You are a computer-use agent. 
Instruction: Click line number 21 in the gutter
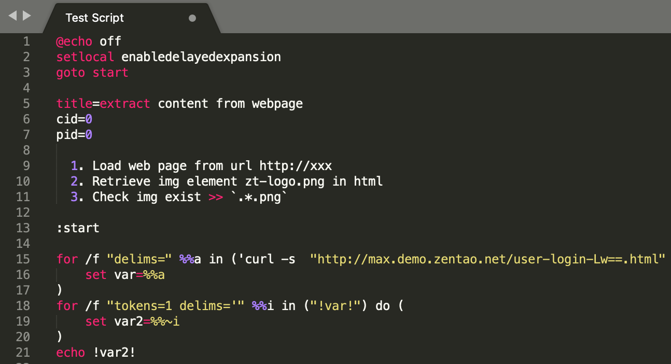23,353
